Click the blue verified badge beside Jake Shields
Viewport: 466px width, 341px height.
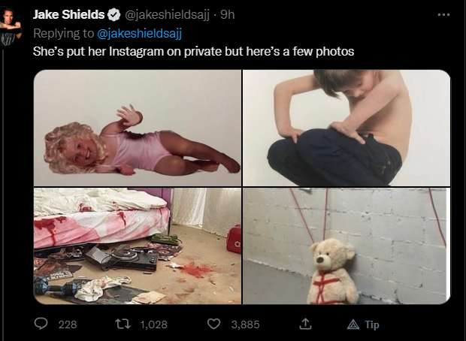(x=113, y=14)
